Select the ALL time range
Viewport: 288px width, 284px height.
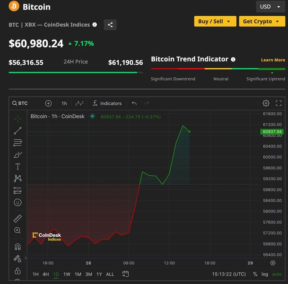[x=110, y=274]
